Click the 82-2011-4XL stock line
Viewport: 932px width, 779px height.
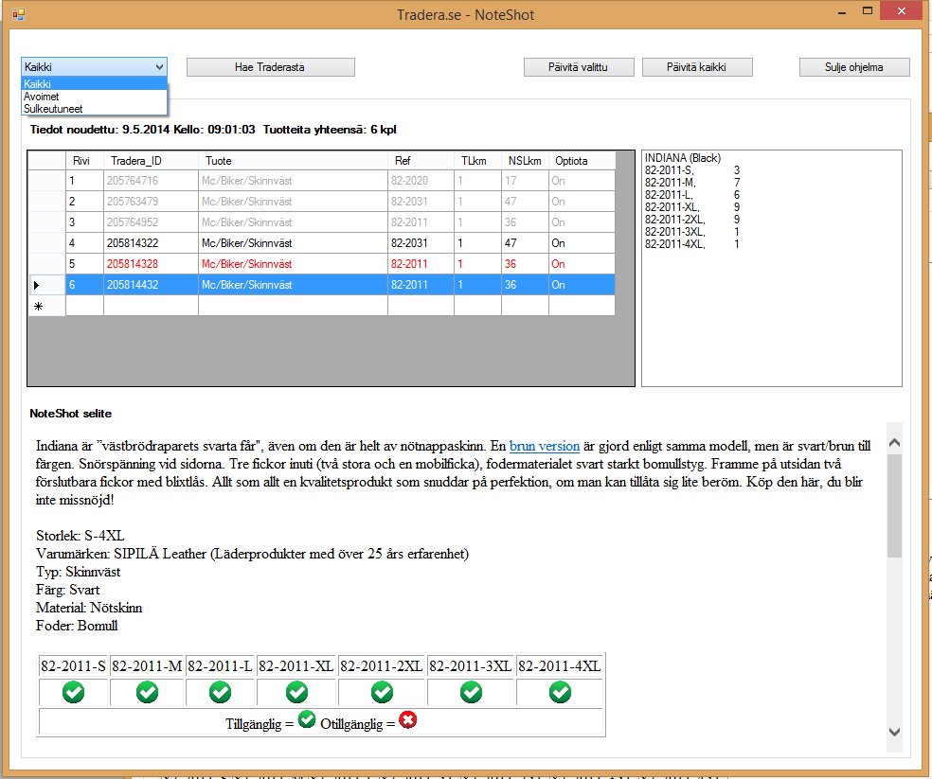pos(692,244)
